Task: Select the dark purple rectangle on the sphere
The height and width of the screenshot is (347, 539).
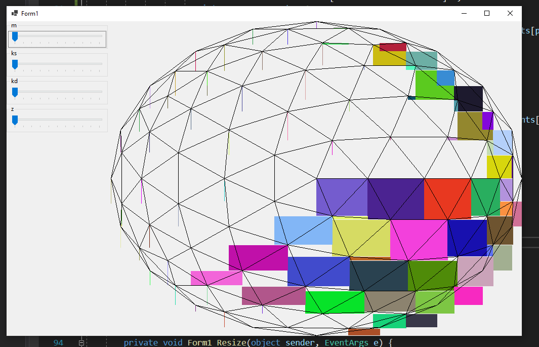Action: tap(395, 199)
